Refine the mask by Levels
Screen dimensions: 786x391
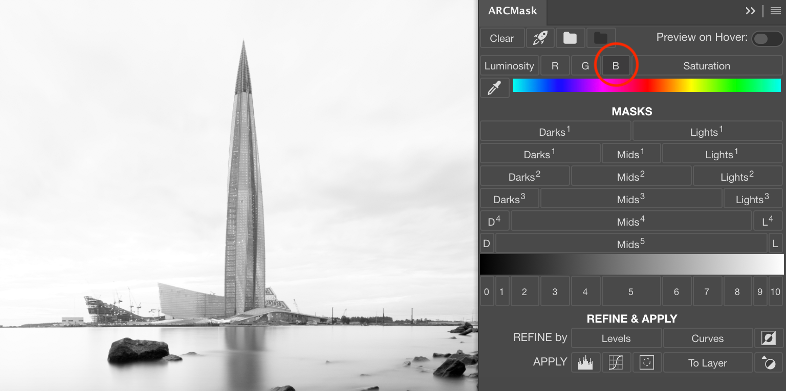coord(616,338)
